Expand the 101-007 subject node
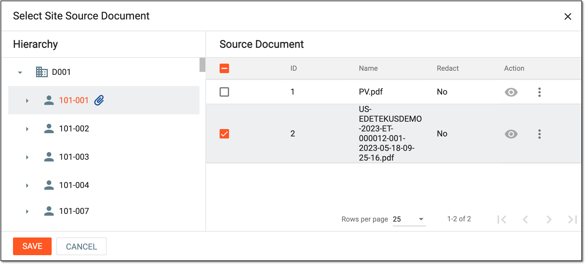The height and width of the screenshot is (264, 585). coord(27,212)
